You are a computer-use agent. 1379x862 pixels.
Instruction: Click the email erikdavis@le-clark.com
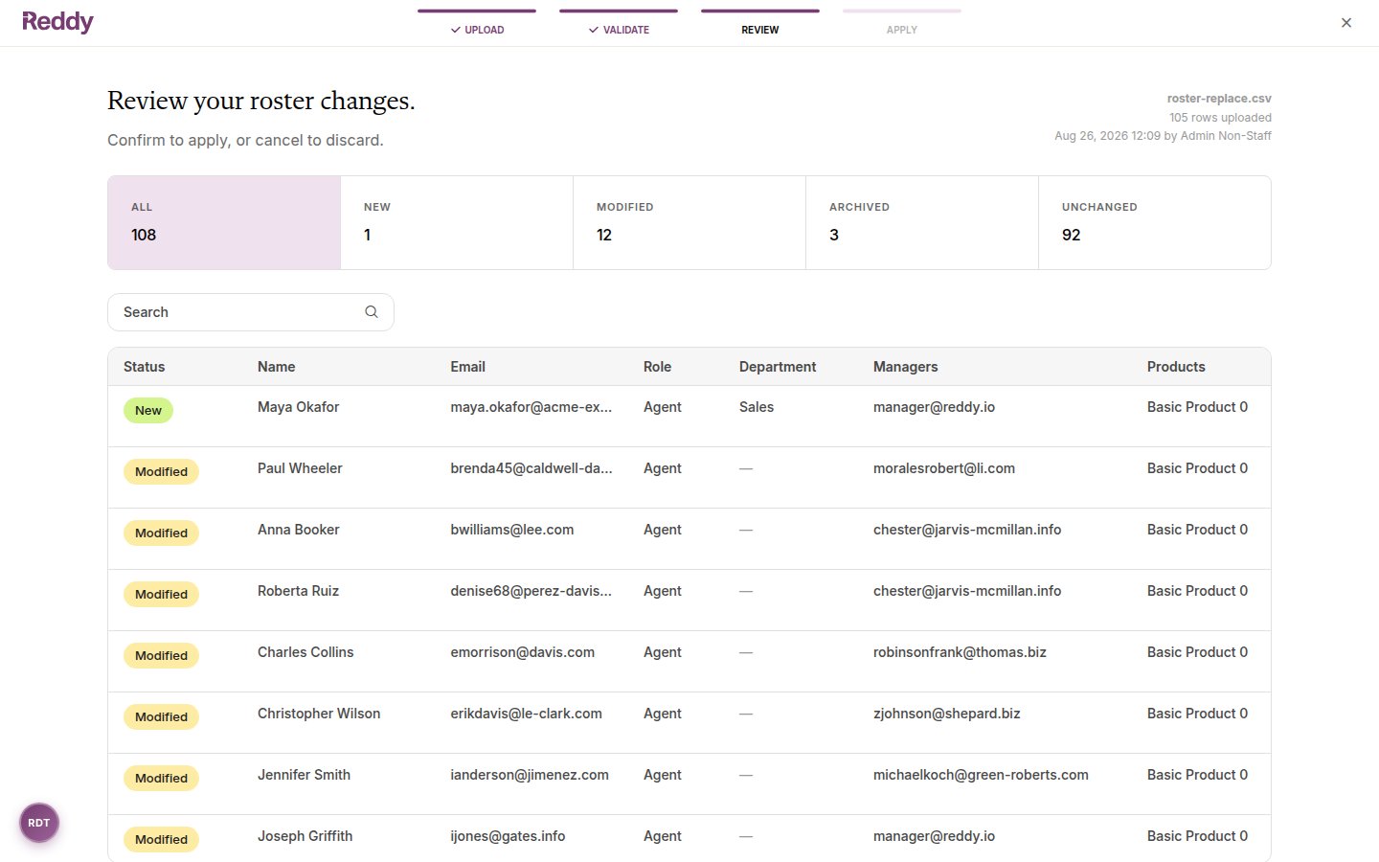click(527, 714)
